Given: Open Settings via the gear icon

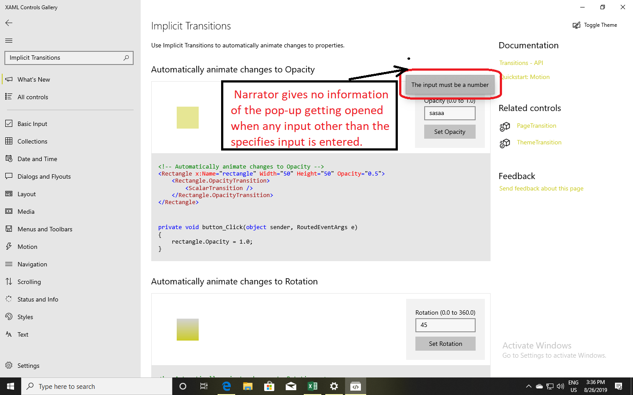Looking at the screenshot, I should click(9, 365).
